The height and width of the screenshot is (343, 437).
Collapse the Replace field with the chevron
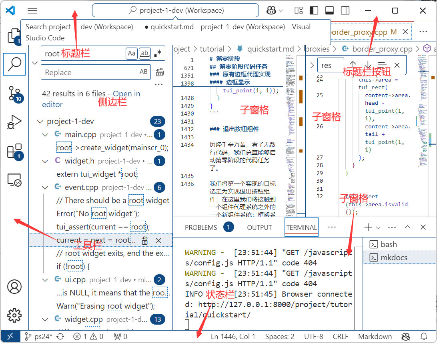click(35, 63)
